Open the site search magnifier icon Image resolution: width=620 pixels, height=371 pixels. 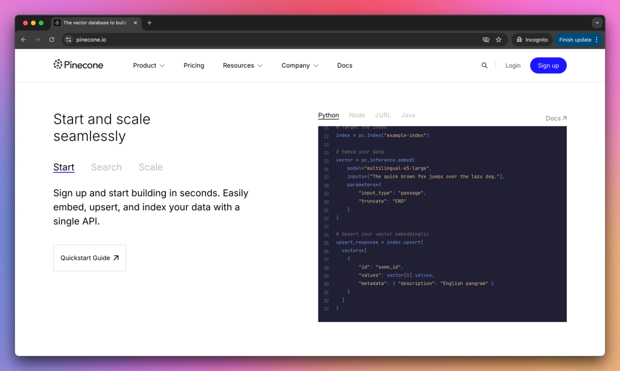point(484,66)
